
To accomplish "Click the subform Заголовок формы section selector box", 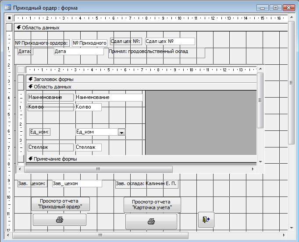I will coord(21,79).
